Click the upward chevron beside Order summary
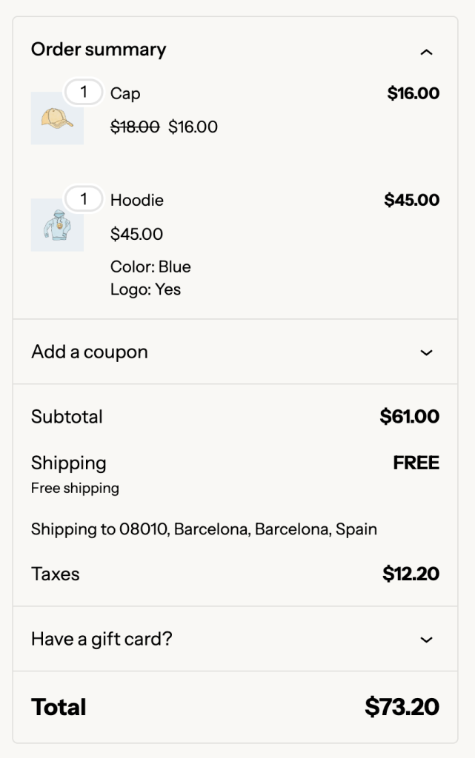Viewport: 475px width, 758px height. click(426, 51)
